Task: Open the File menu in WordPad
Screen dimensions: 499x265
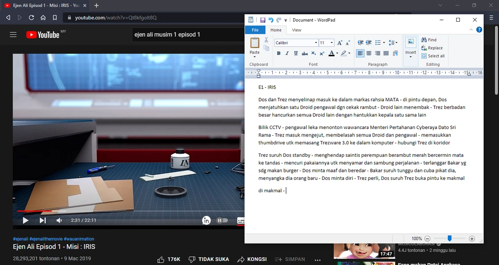Action: (x=255, y=30)
